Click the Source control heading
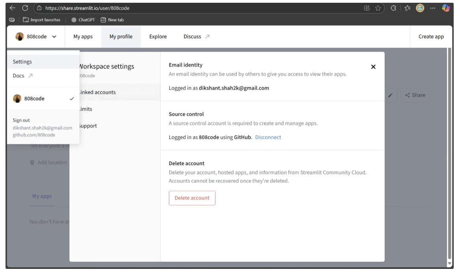The height and width of the screenshot is (272, 460). 186,114
